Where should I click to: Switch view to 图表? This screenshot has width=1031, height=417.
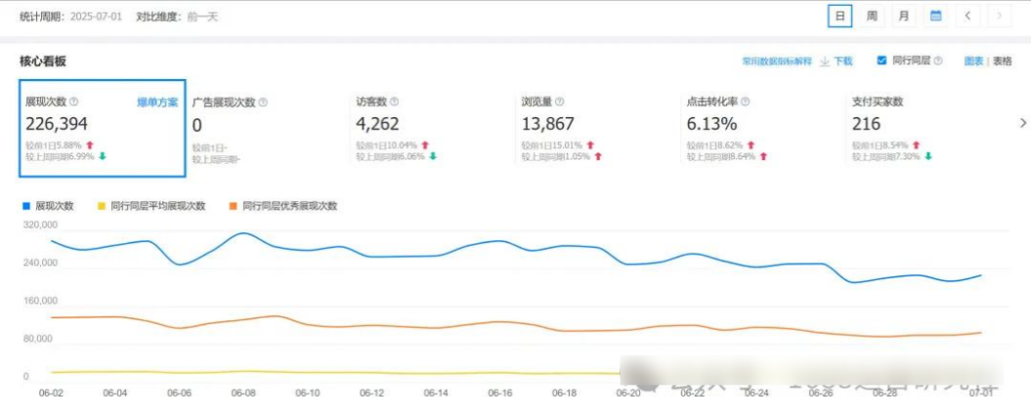[x=973, y=62]
